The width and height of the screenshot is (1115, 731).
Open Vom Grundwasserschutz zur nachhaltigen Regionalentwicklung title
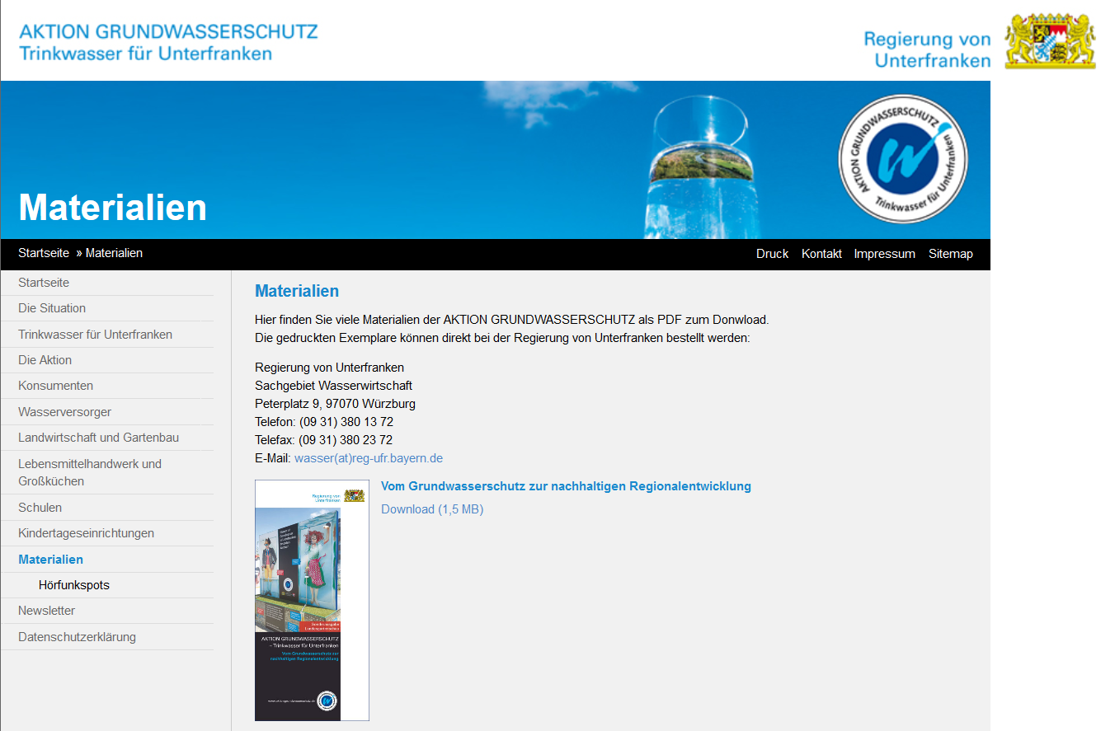pyautogui.click(x=566, y=486)
